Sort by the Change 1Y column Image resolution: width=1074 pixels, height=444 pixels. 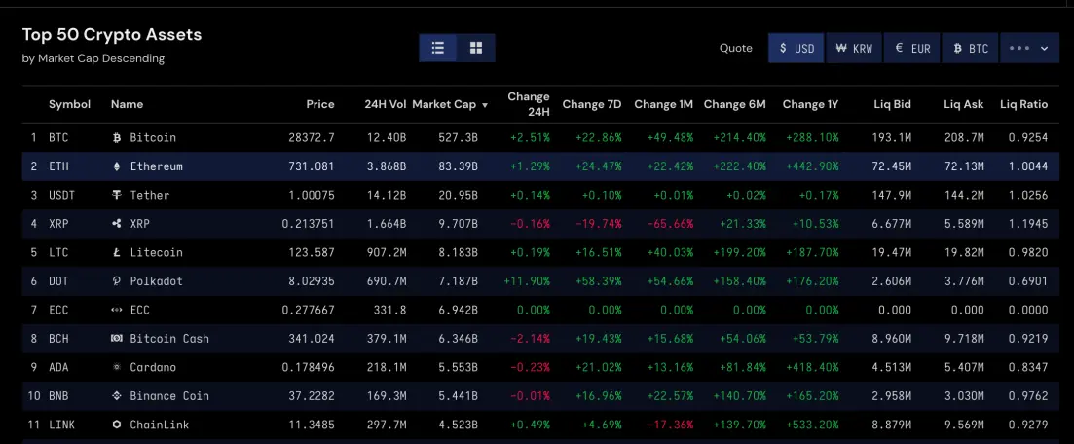[x=810, y=104]
